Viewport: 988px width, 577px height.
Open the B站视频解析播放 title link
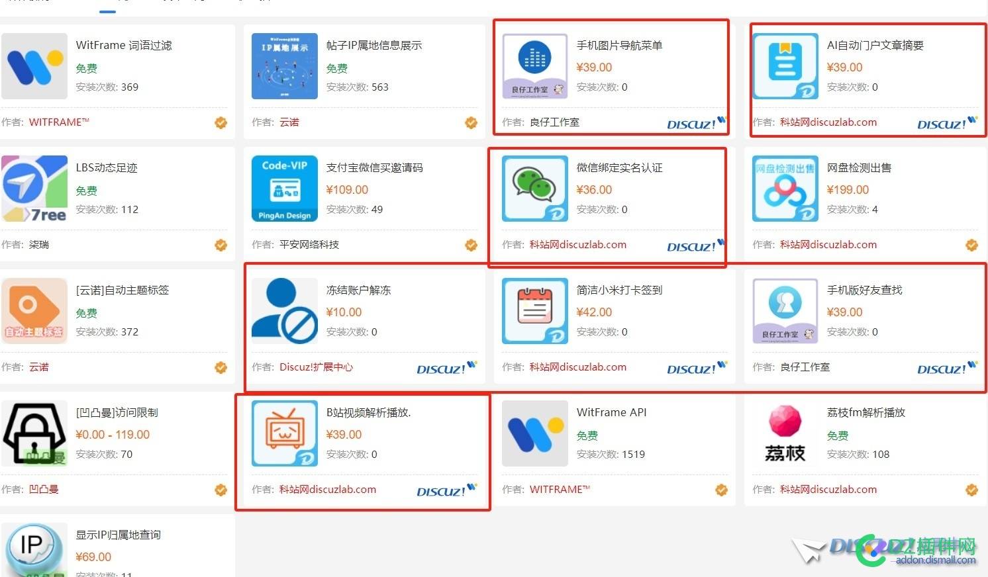[369, 412]
